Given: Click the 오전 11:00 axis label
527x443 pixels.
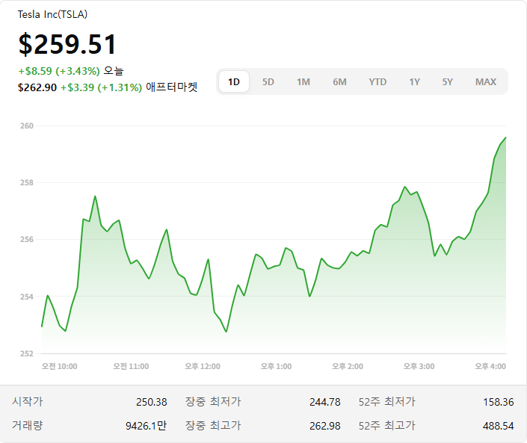Looking at the screenshot, I should point(131,366).
